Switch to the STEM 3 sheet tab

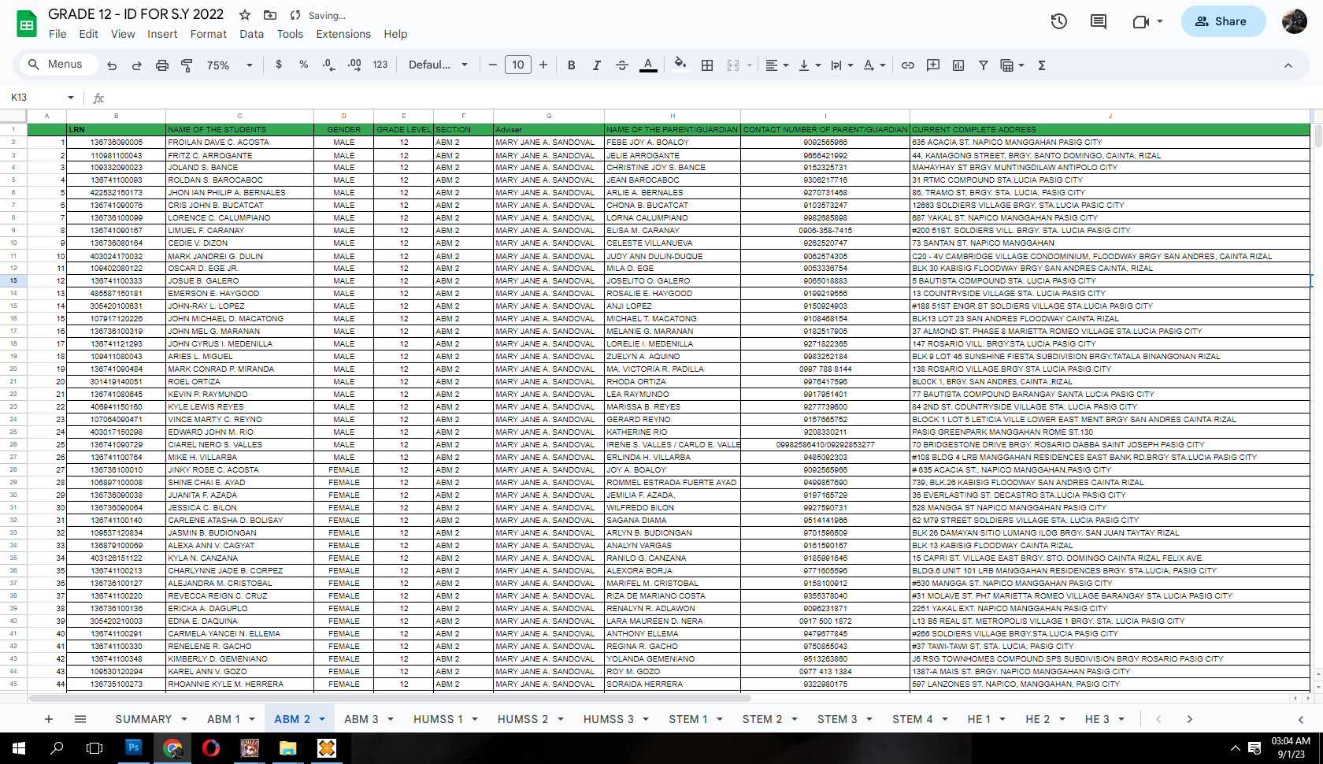837,719
